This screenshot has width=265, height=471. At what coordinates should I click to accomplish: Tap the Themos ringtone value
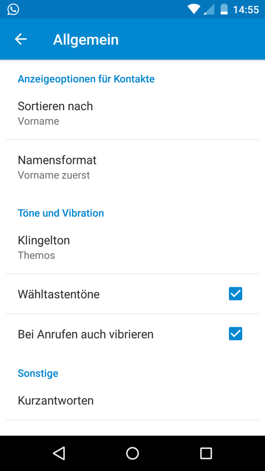[x=36, y=255]
